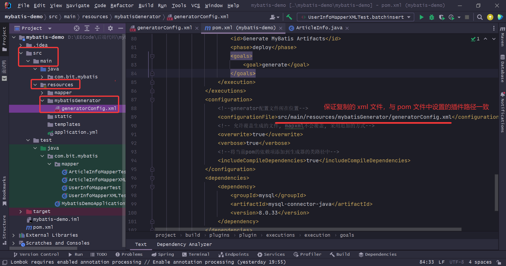The width and height of the screenshot is (506, 266).
Task: Open the Database tool window
Action: 502,68
